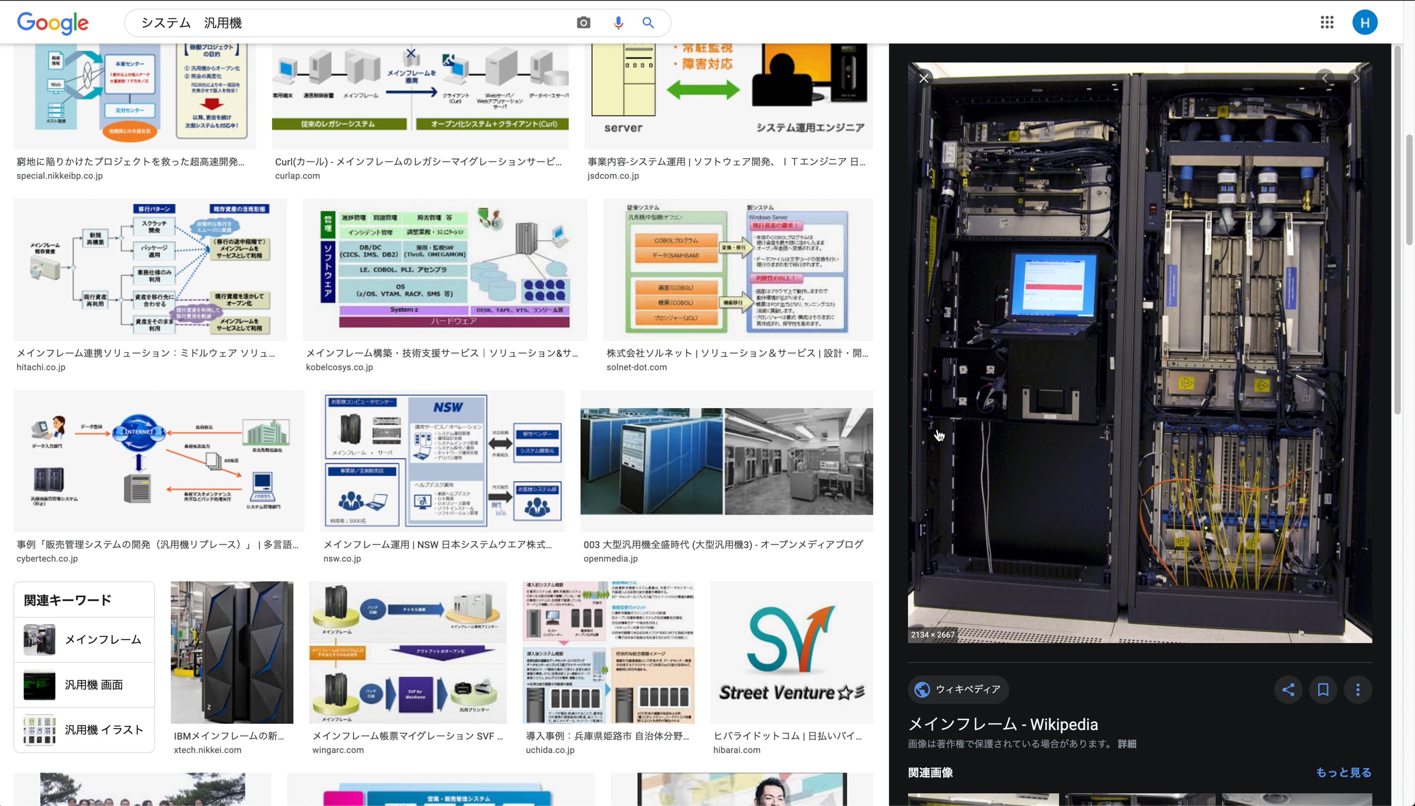Go to previous image in preview
The height and width of the screenshot is (806, 1415).
1325,78
